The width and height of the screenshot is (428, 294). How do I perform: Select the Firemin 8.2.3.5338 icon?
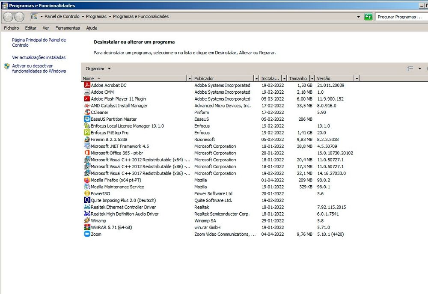(87, 139)
